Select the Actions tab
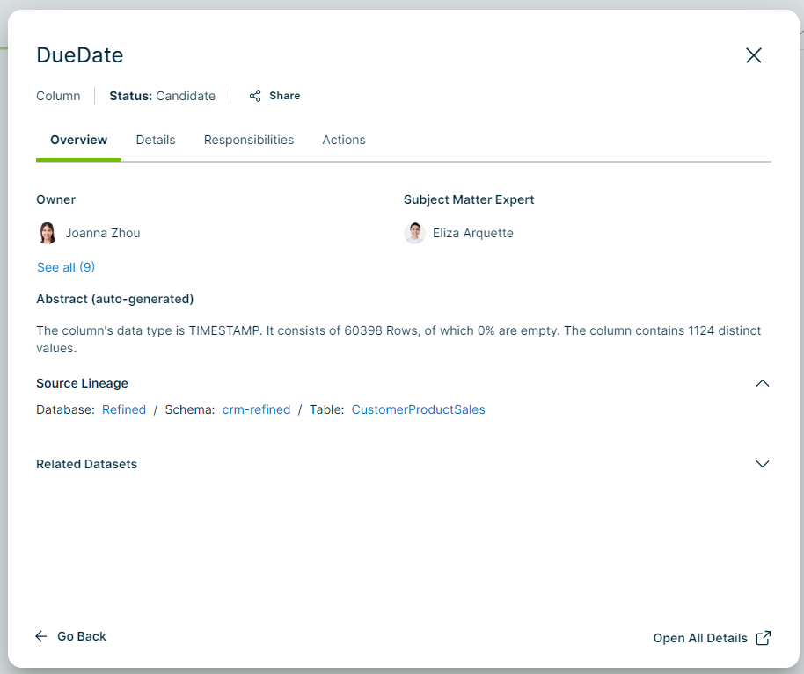Viewport: 804px width, 674px height. pos(344,140)
